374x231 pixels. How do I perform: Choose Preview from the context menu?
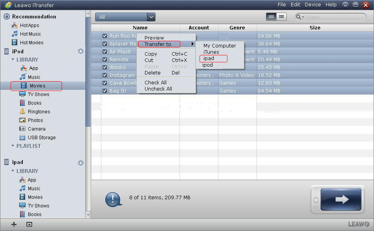(154, 38)
